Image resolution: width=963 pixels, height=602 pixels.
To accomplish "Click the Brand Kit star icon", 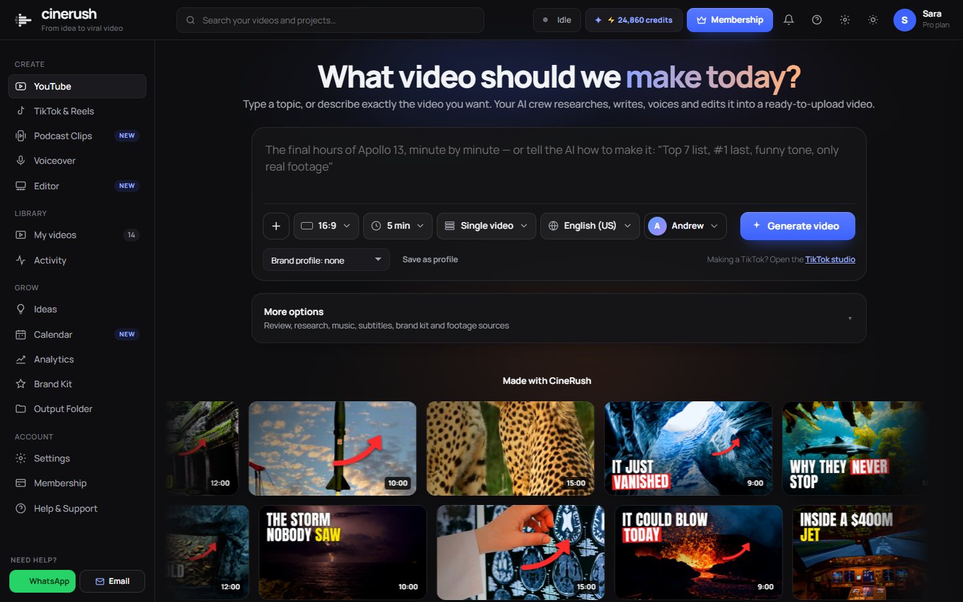I will coord(21,384).
